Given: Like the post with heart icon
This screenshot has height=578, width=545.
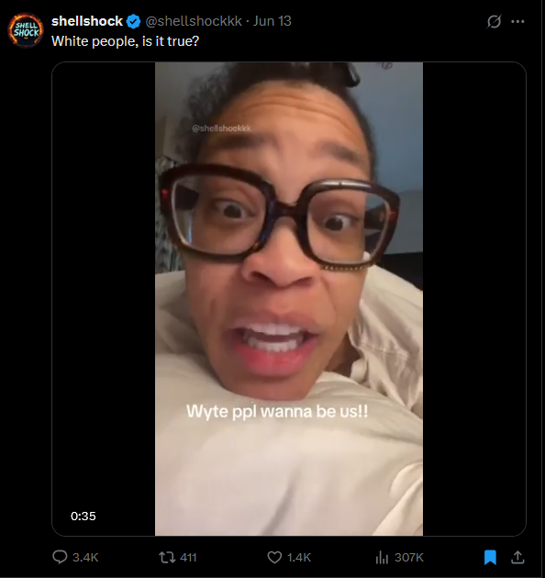Looking at the screenshot, I should pos(274,557).
